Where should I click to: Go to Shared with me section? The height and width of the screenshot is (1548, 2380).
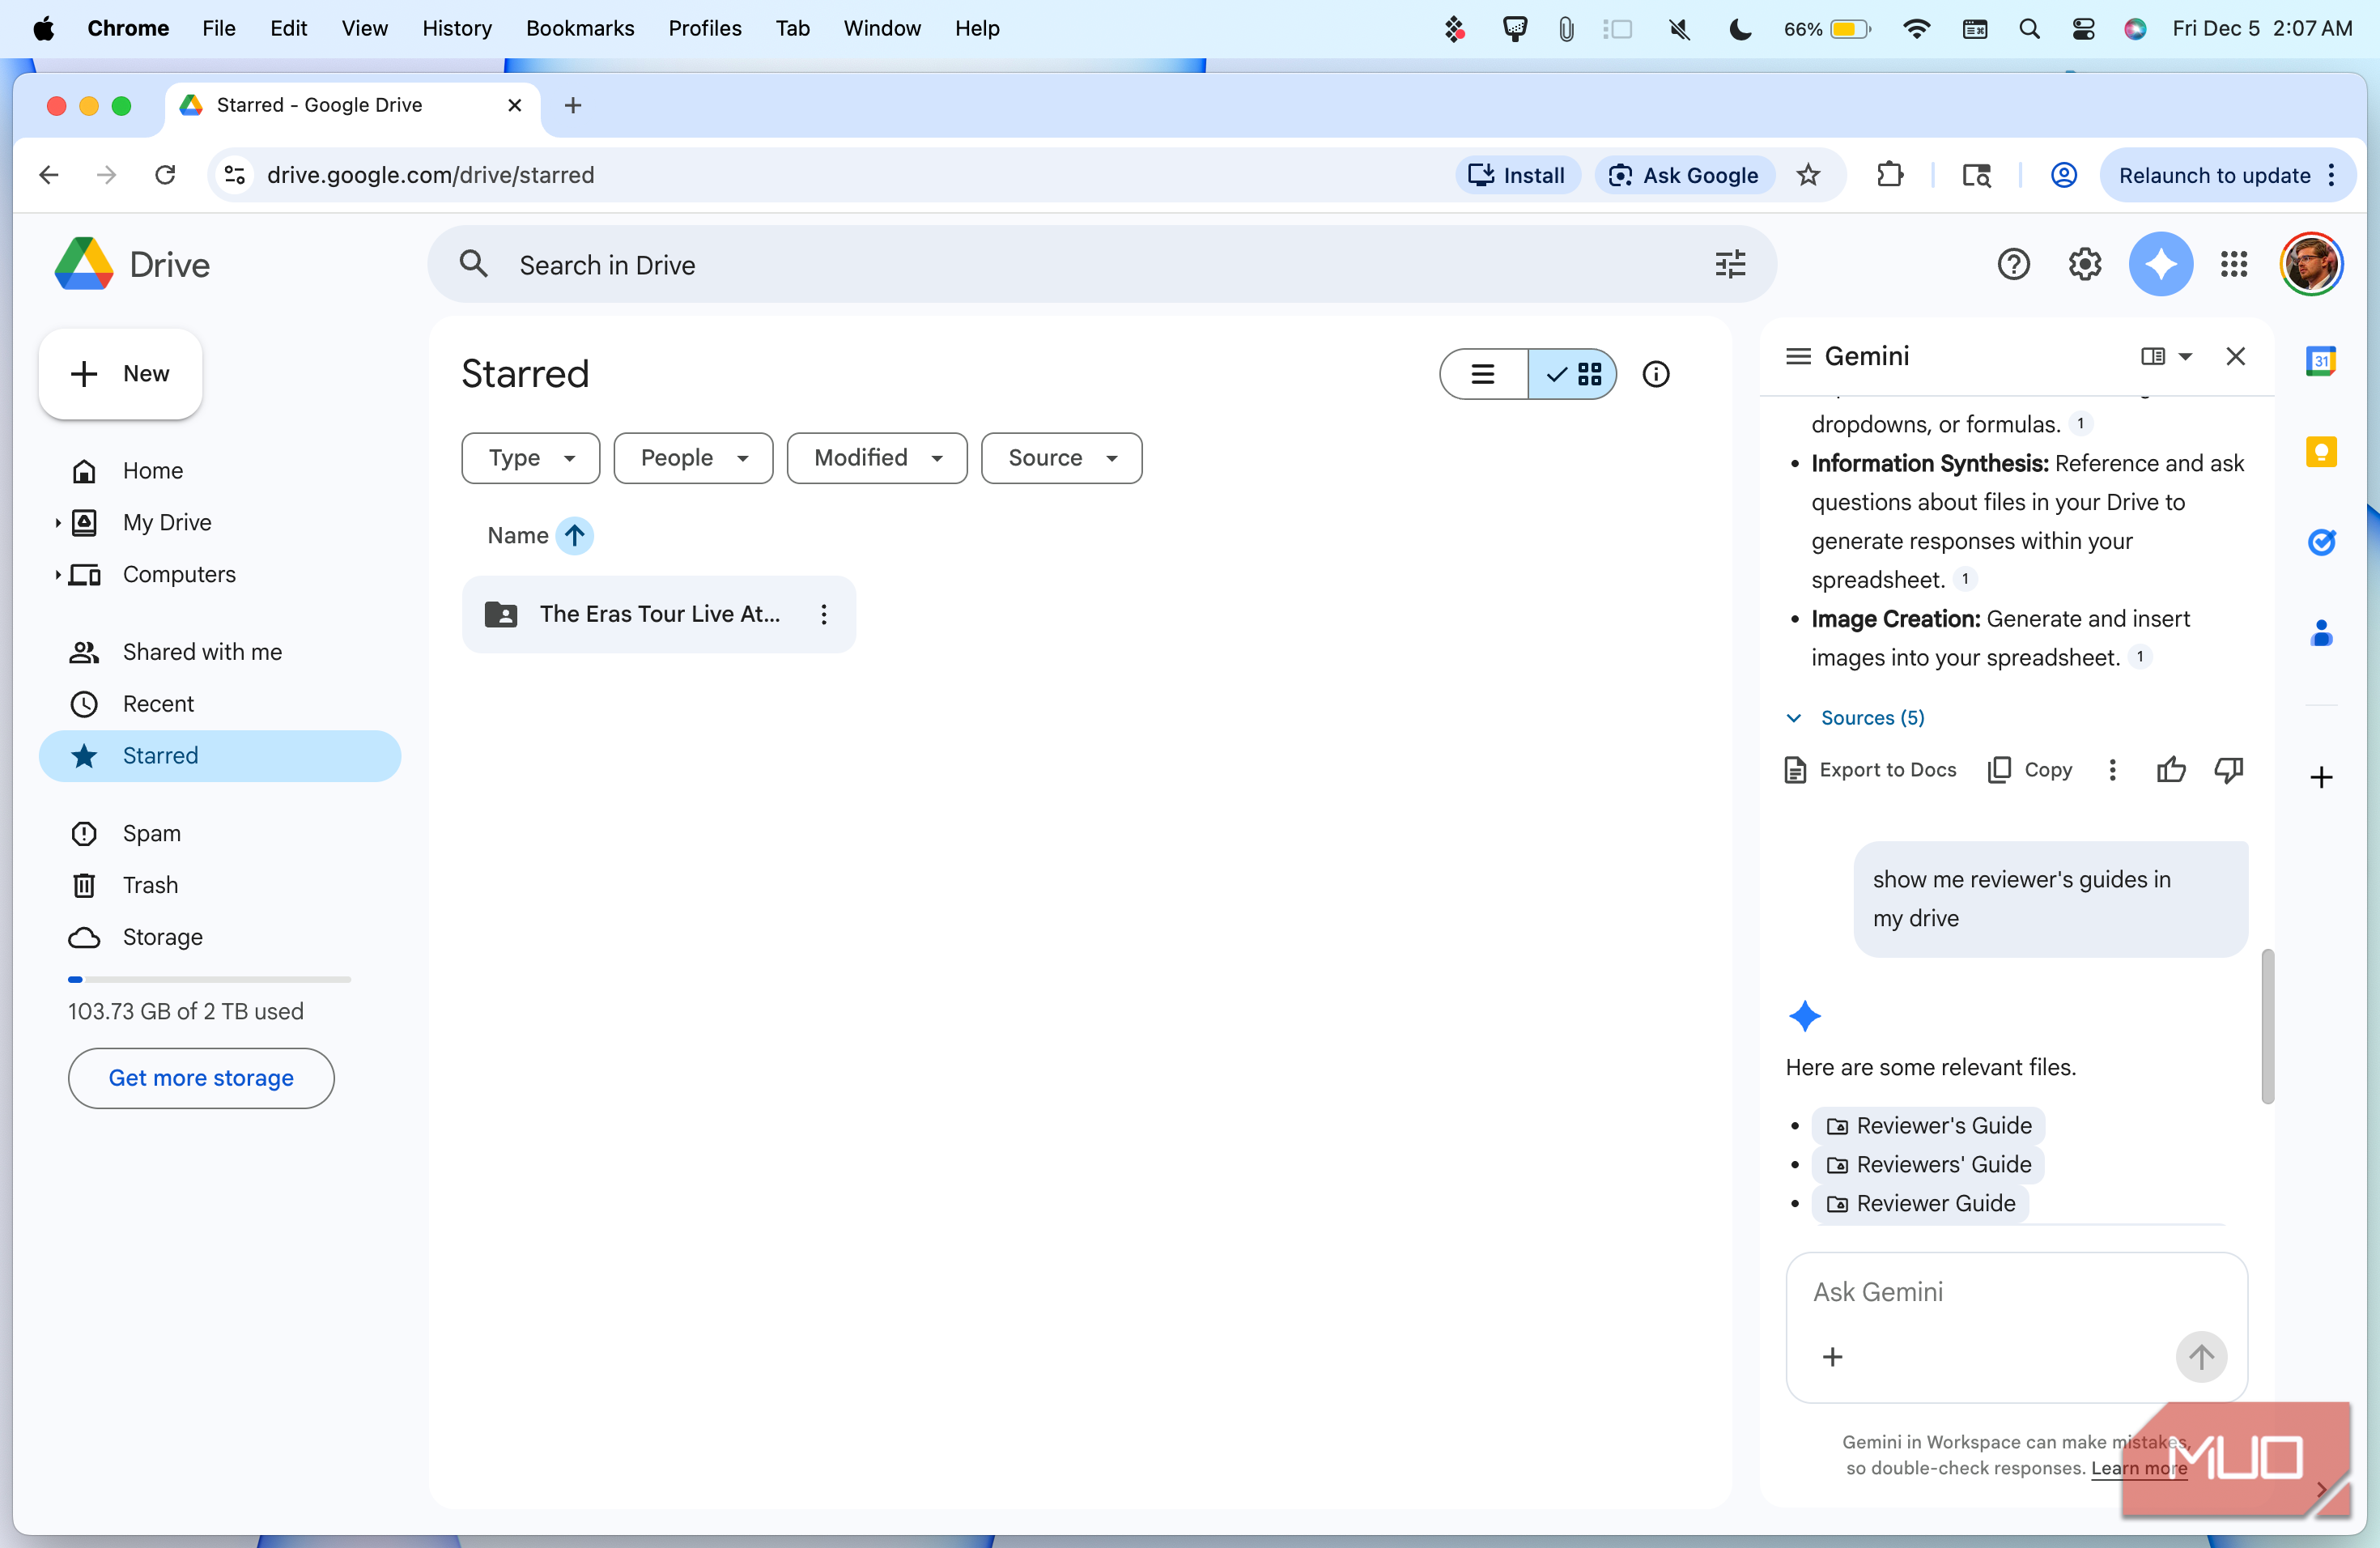(x=202, y=652)
